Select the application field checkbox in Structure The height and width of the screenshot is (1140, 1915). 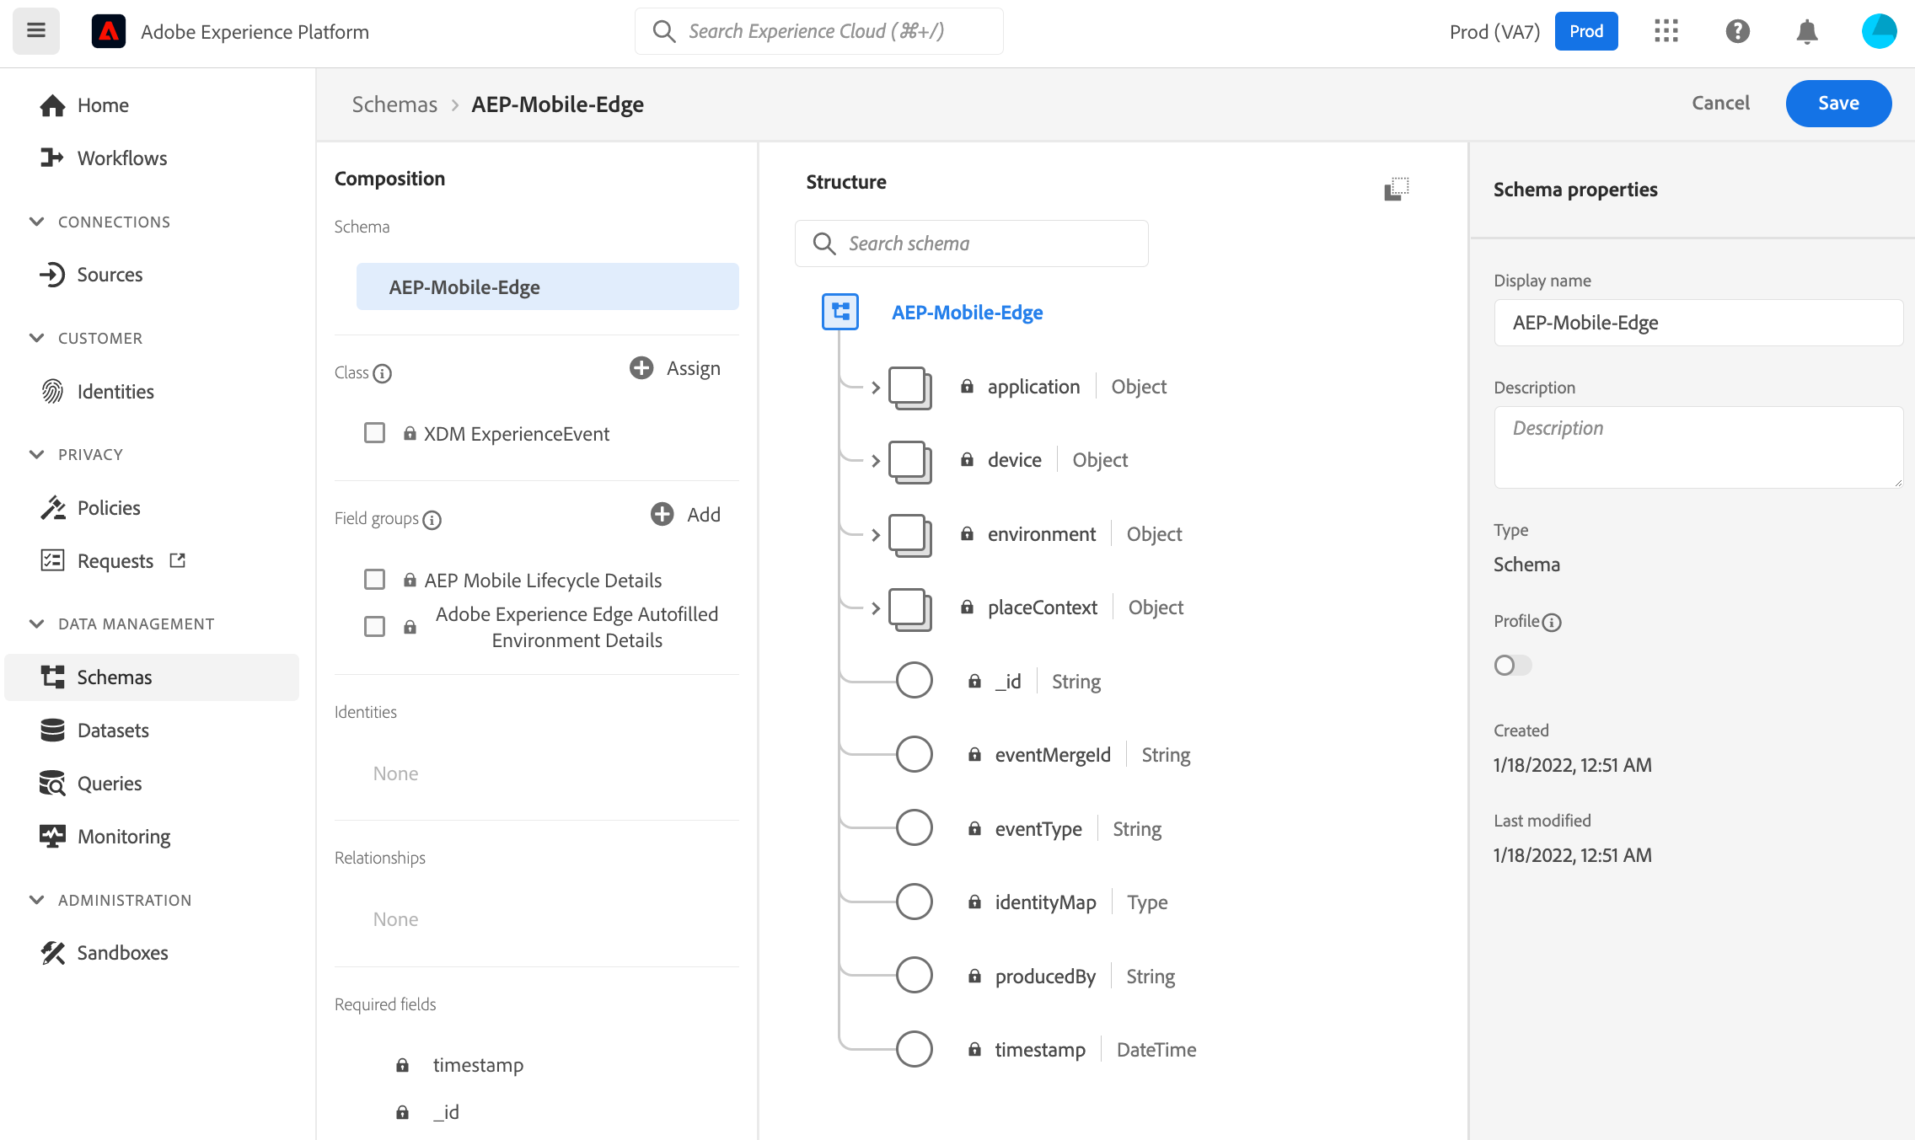(910, 388)
